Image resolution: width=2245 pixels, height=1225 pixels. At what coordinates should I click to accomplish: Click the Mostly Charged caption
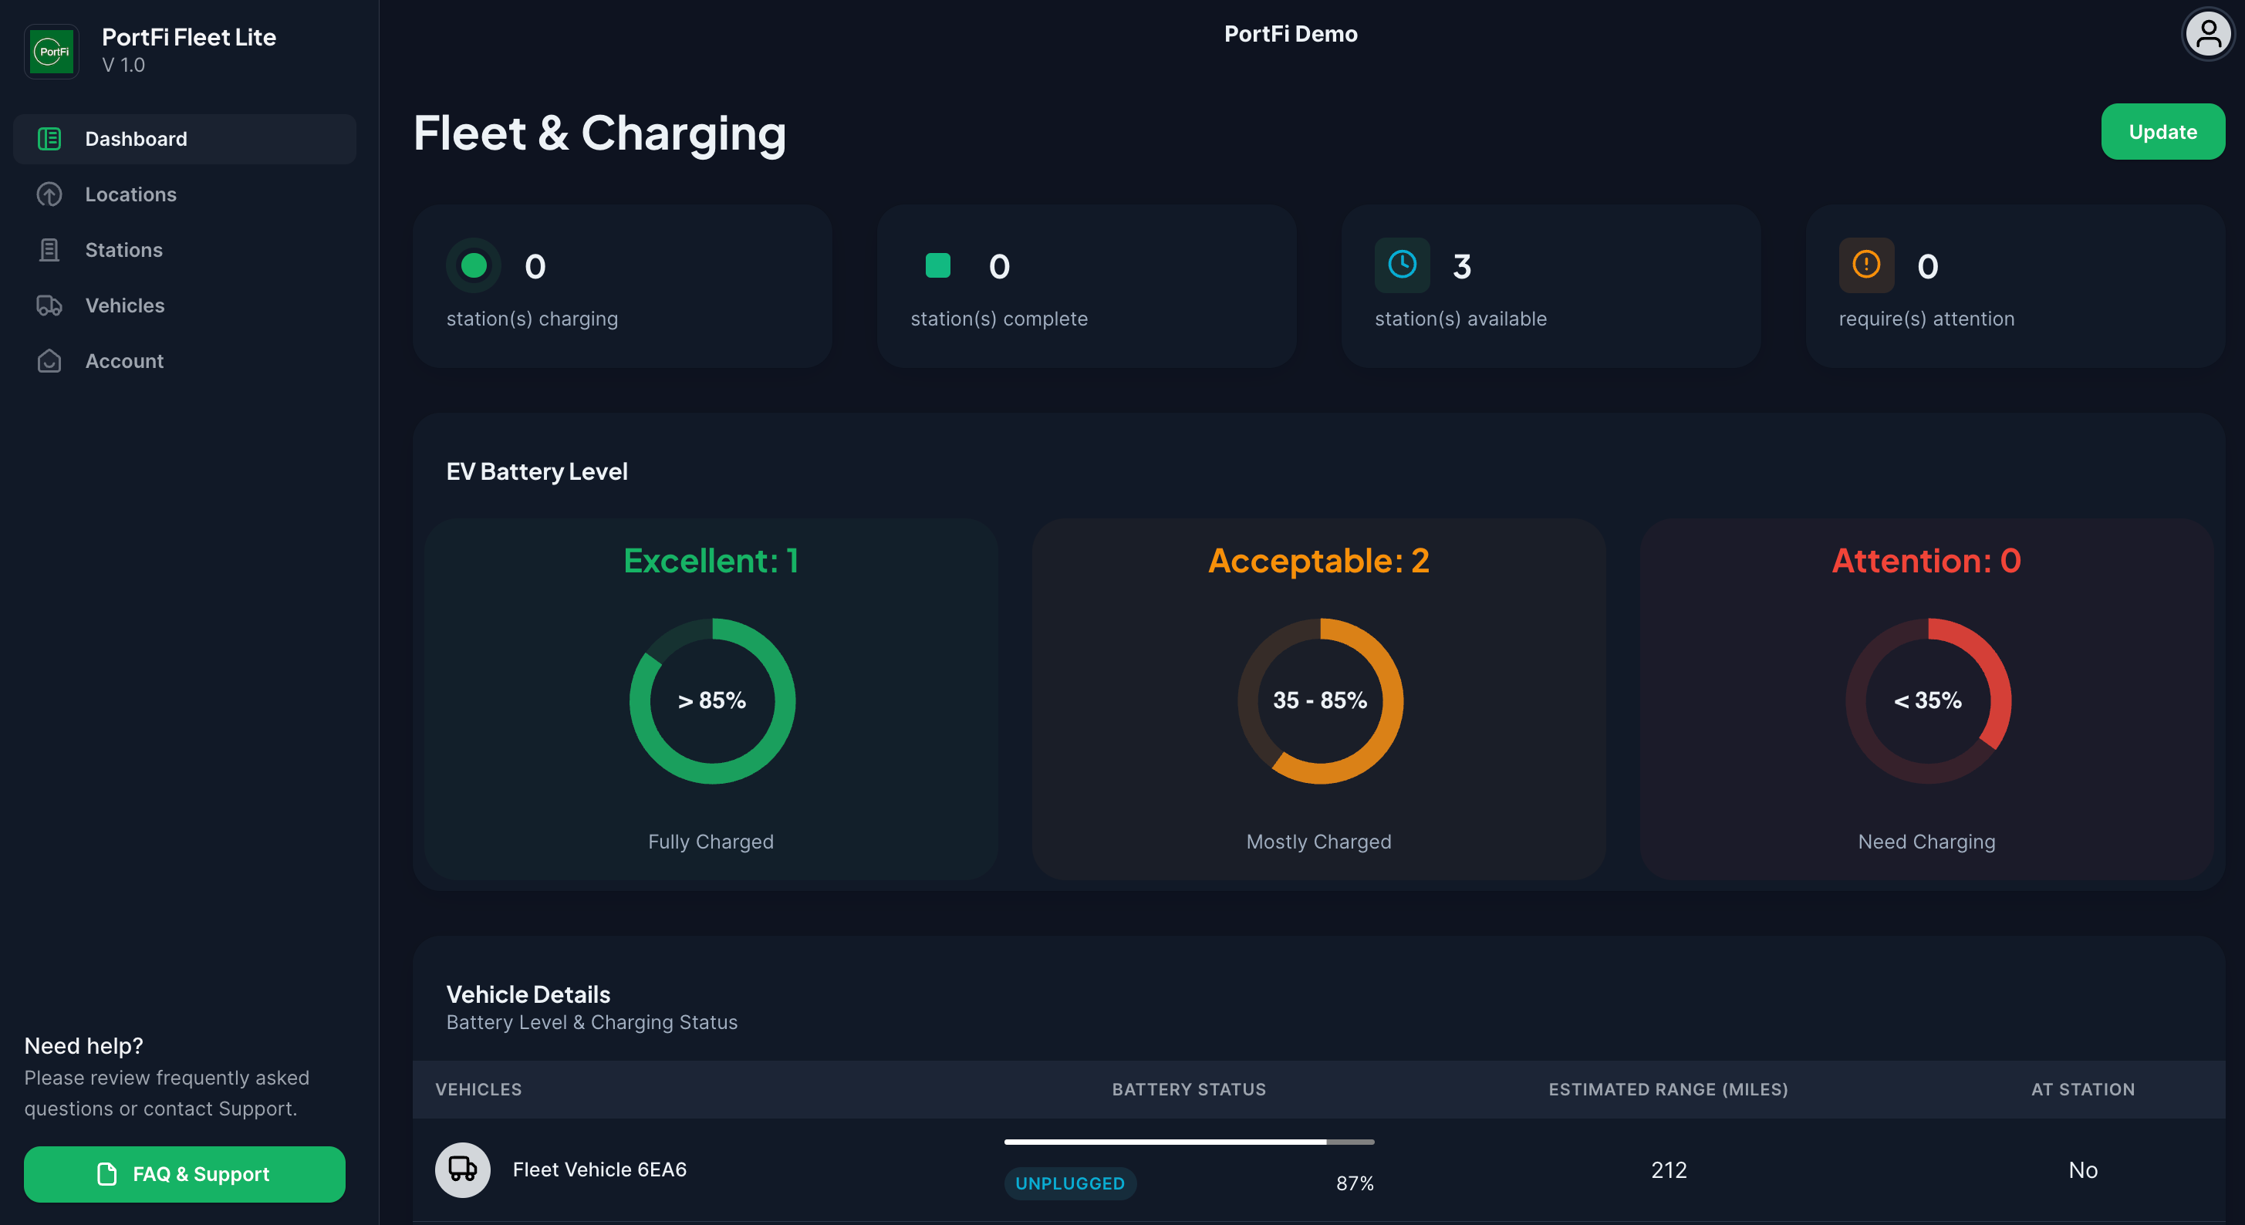(1318, 842)
